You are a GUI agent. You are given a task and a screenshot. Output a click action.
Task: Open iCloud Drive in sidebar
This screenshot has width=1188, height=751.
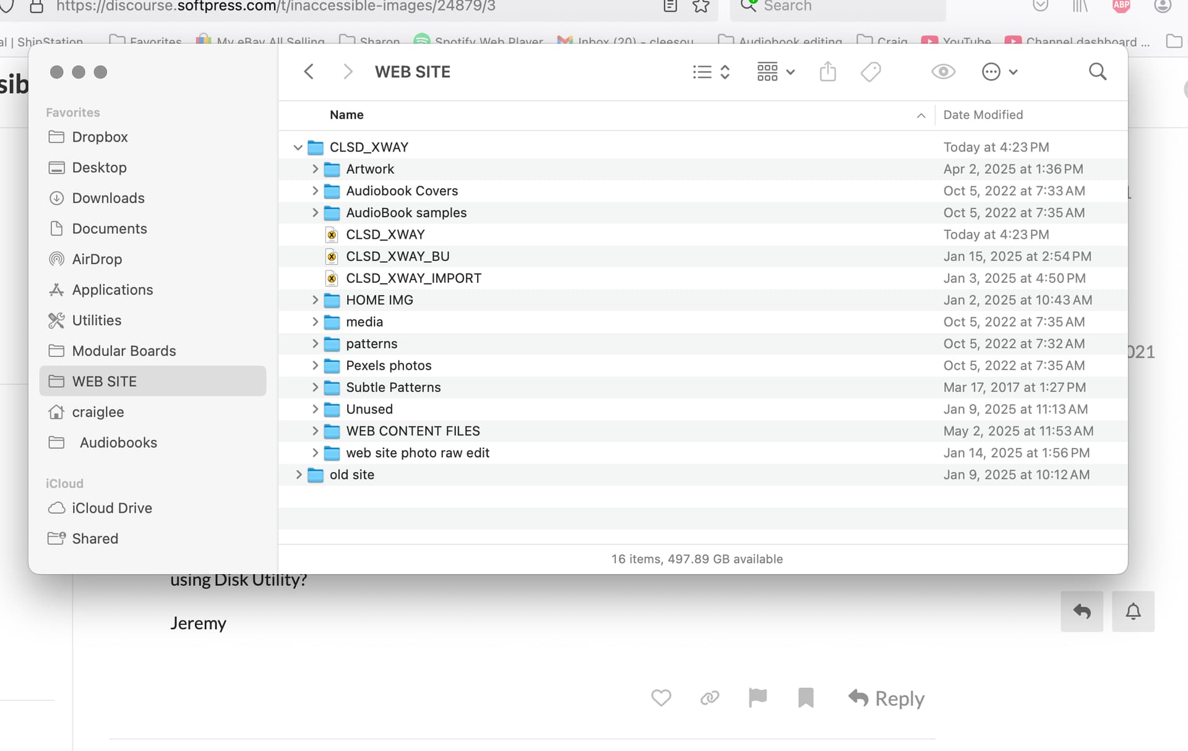(152, 508)
